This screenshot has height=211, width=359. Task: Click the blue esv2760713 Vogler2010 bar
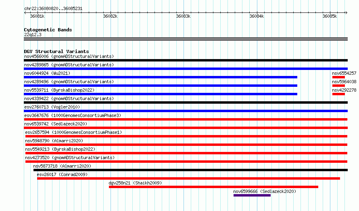coord(186,111)
